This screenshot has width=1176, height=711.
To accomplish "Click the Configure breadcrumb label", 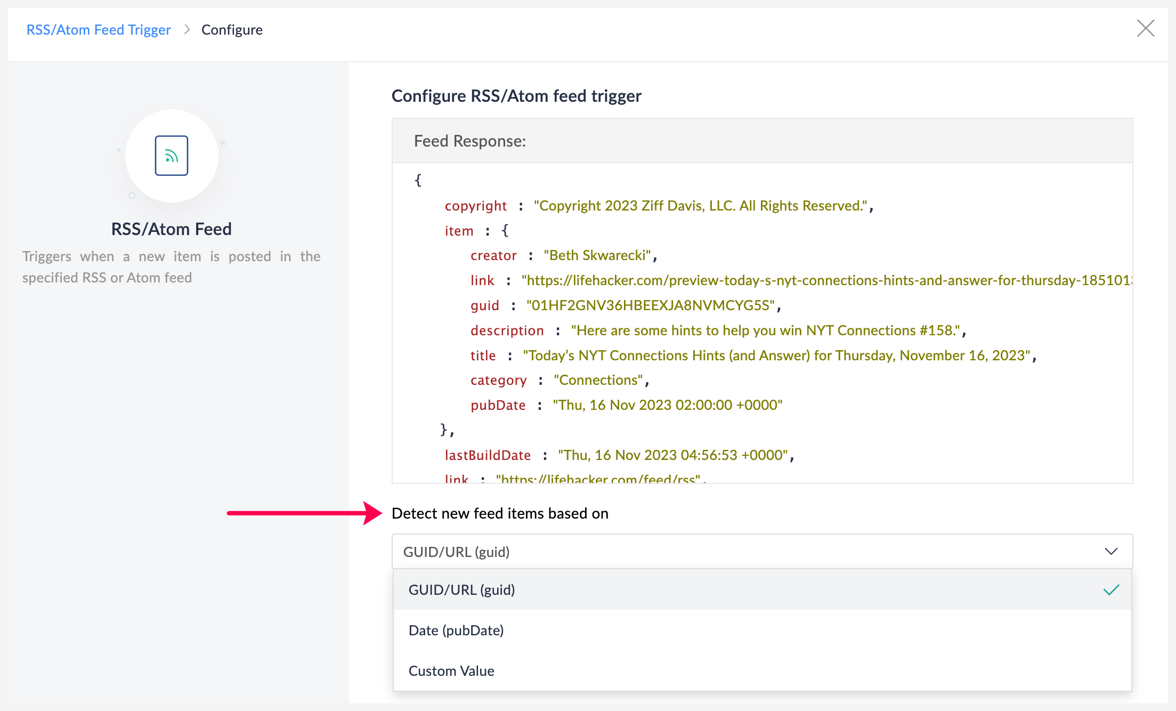I will click(232, 30).
